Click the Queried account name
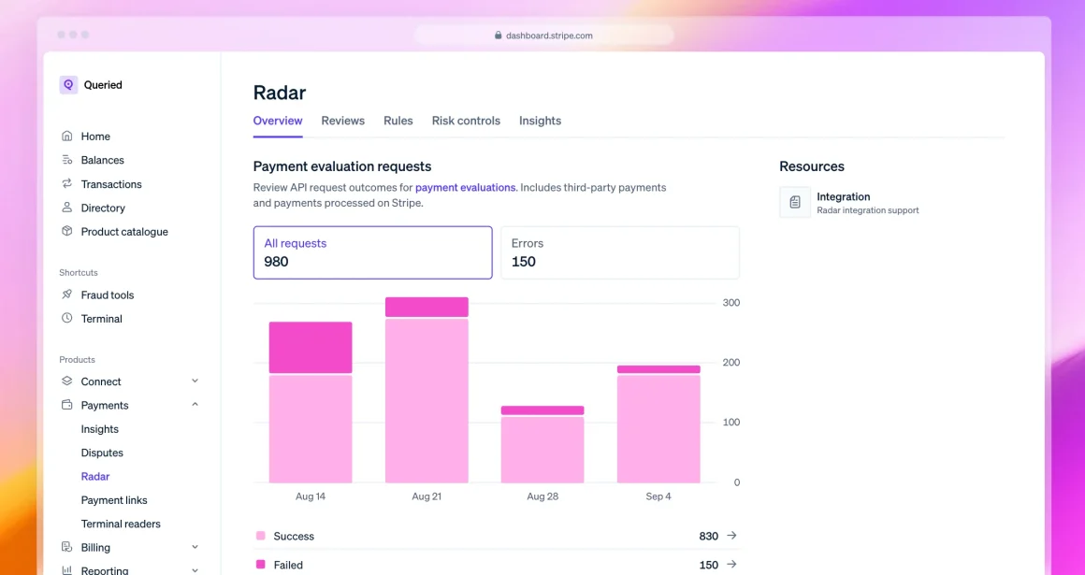Viewport: 1085px width, 575px height. [103, 85]
